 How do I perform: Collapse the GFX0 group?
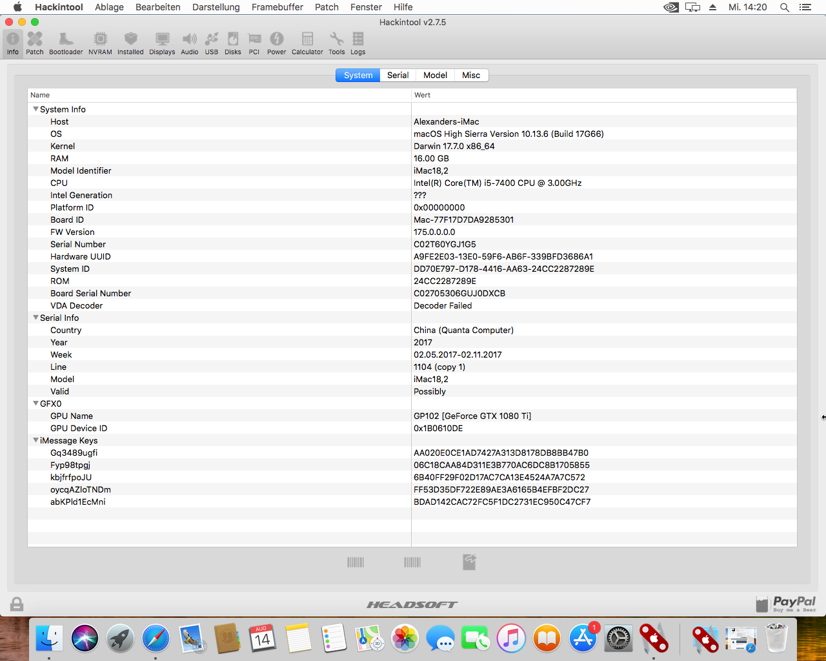(35, 403)
